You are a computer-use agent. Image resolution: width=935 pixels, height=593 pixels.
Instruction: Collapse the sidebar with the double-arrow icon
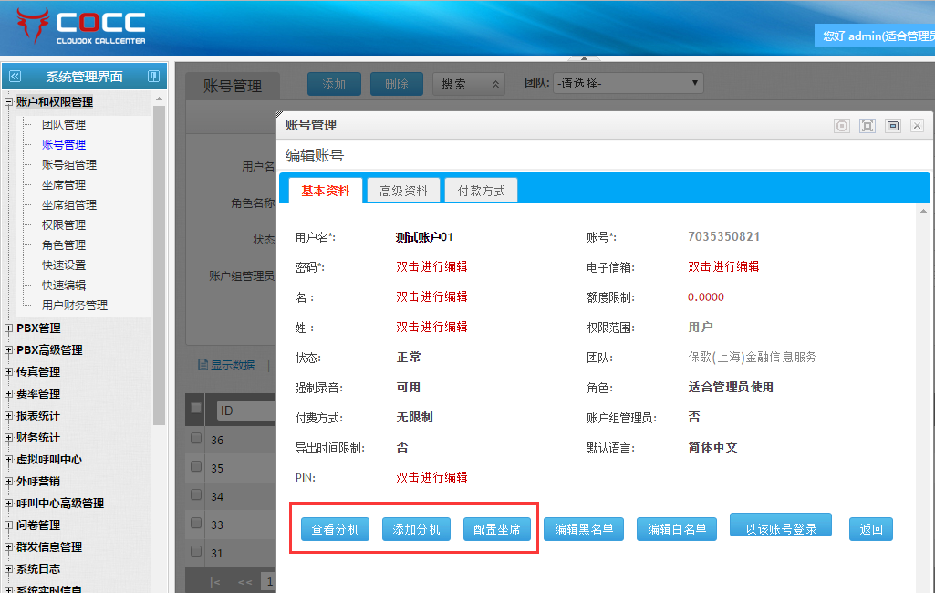15,77
